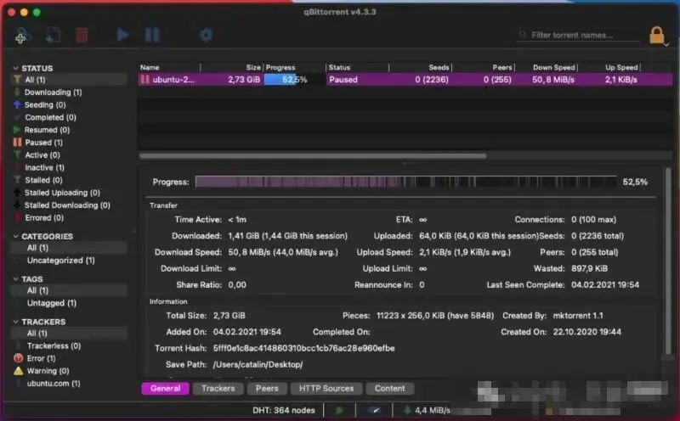Click the Add torrent link toolbar icon

pos(22,36)
